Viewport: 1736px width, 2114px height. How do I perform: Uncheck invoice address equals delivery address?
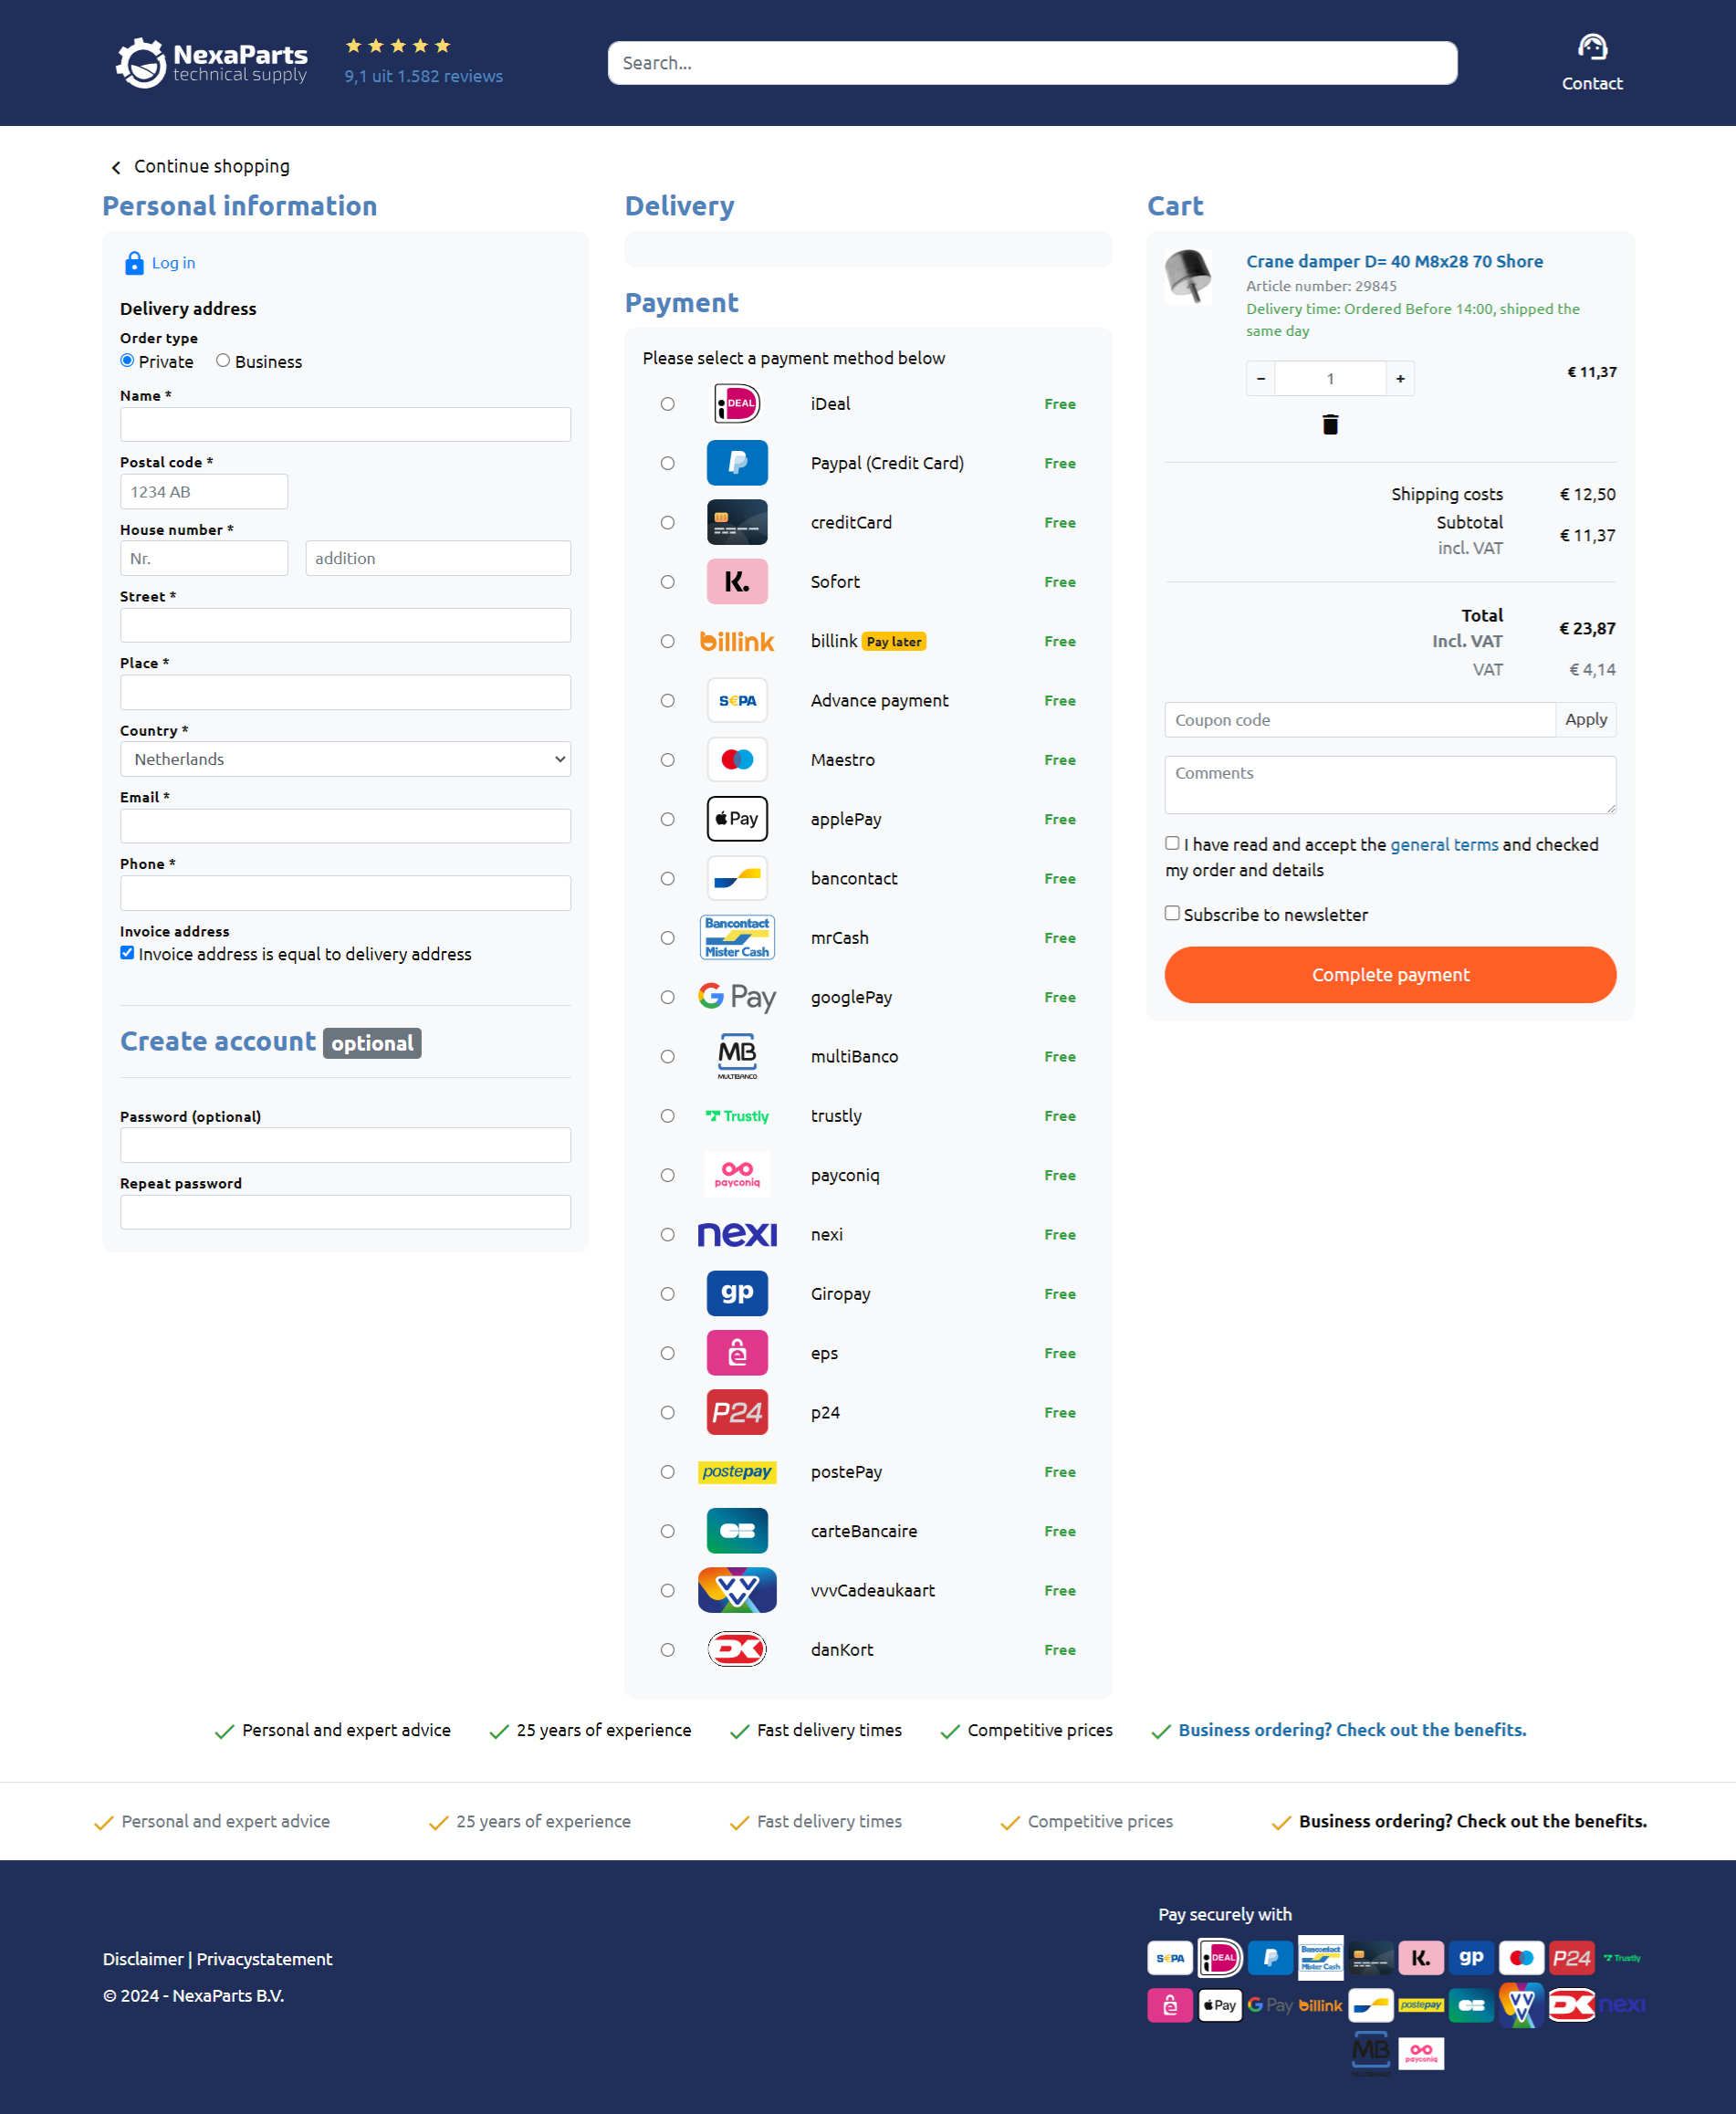(x=127, y=953)
